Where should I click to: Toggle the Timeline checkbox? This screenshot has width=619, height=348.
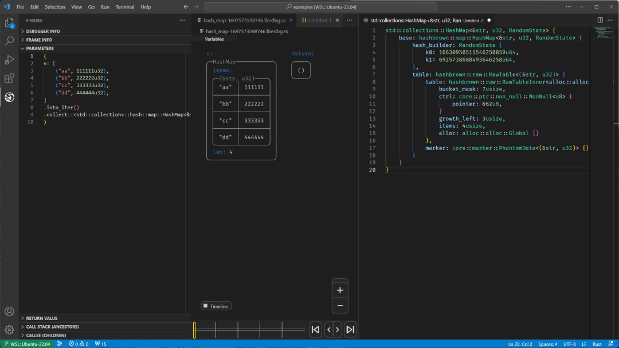pyautogui.click(x=205, y=306)
